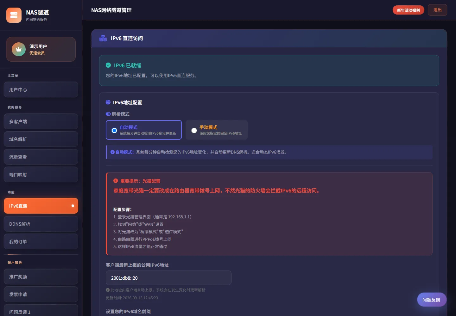
Task: Click the 功能 section header
Action: (11, 192)
